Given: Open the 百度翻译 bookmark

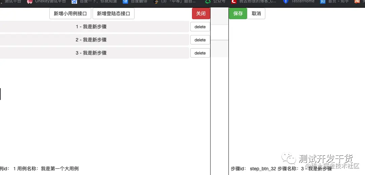Looking at the screenshot, I should 135,1.
